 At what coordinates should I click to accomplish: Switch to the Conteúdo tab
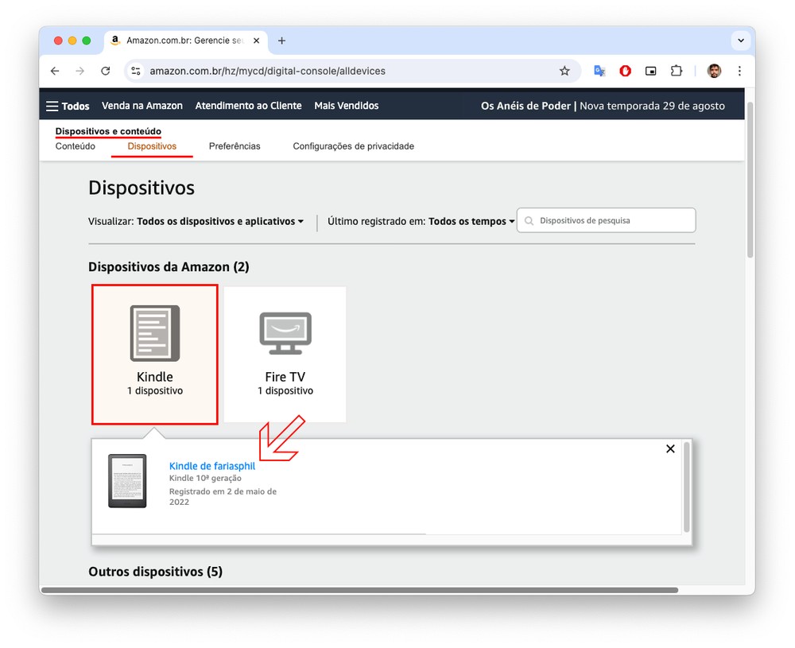tap(76, 146)
